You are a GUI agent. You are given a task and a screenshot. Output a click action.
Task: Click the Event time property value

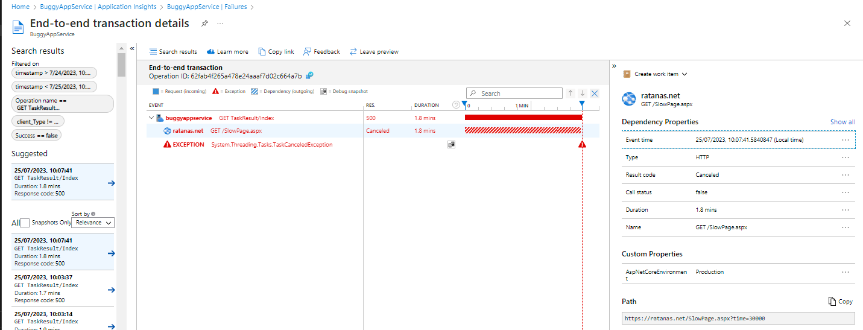(749, 140)
